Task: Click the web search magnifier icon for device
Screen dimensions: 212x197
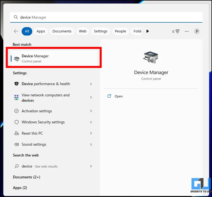Action: click(x=17, y=166)
